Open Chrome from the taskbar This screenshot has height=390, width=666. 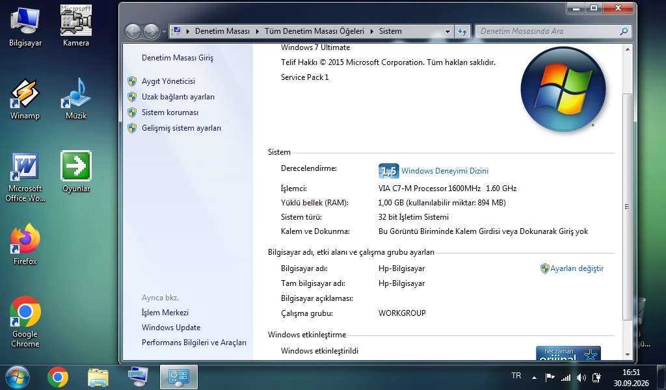pos(58,377)
